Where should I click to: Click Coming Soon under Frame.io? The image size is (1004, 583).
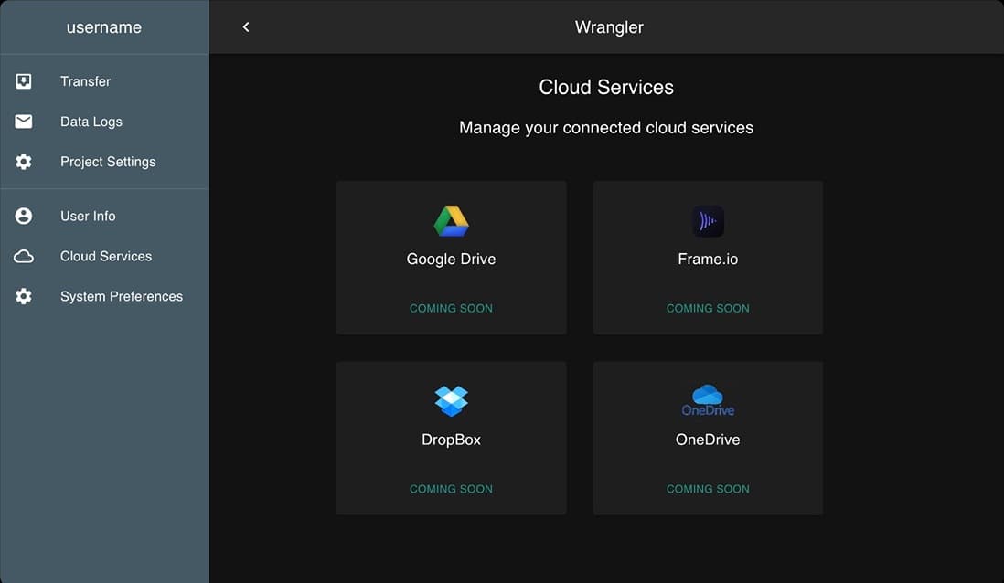coord(708,309)
